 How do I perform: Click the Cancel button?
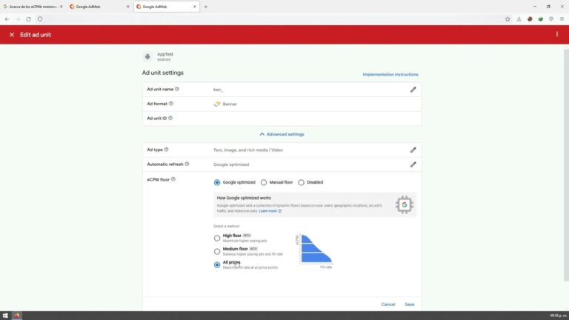pyautogui.click(x=388, y=304)
